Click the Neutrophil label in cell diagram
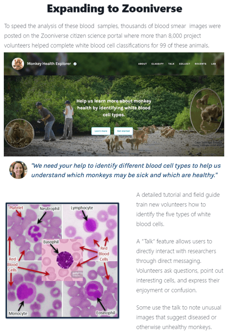Screen dimensions: 230x335 [49, 209]
